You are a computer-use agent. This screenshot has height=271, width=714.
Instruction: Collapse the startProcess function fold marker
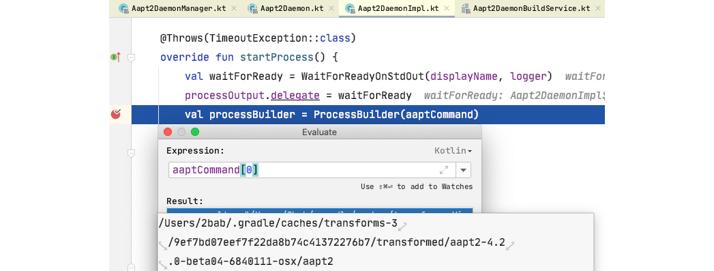tap(131, 57)
